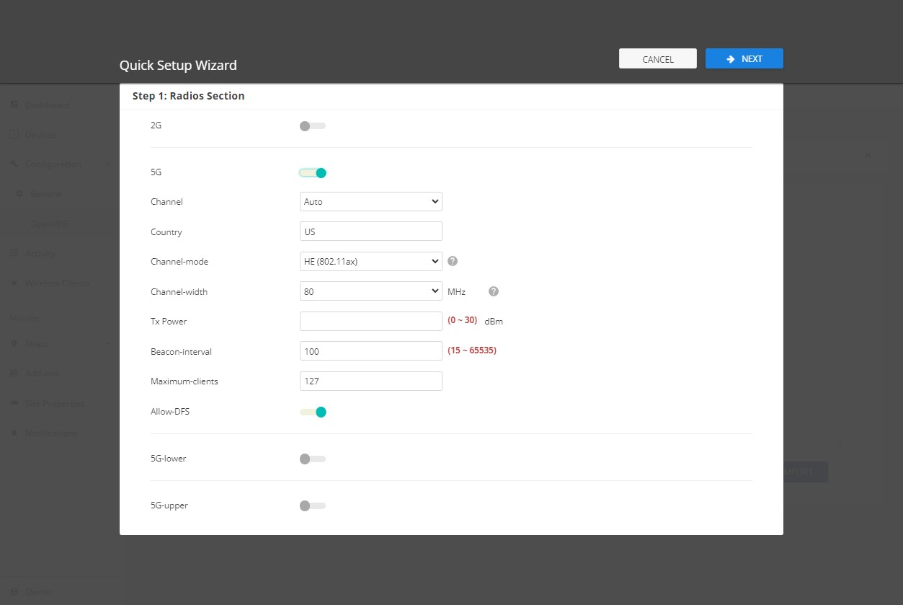Click the "Quick Setup Wizard" title
This screenshot has width=903, height=605.
tap(178, 66)
